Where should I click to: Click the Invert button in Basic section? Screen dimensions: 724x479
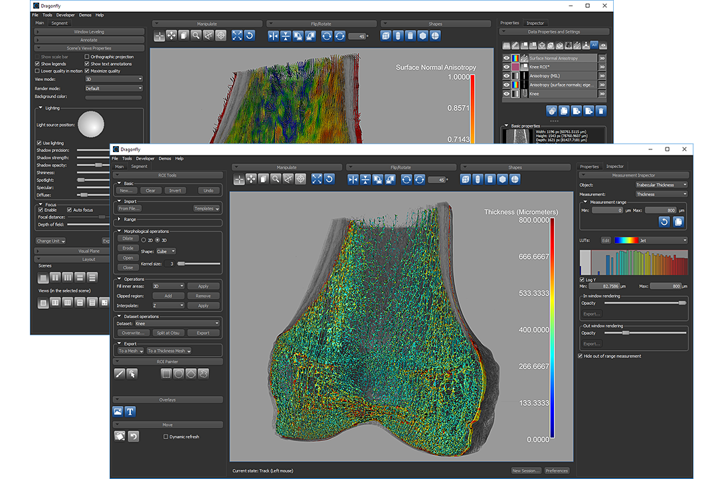coord(175,190)
